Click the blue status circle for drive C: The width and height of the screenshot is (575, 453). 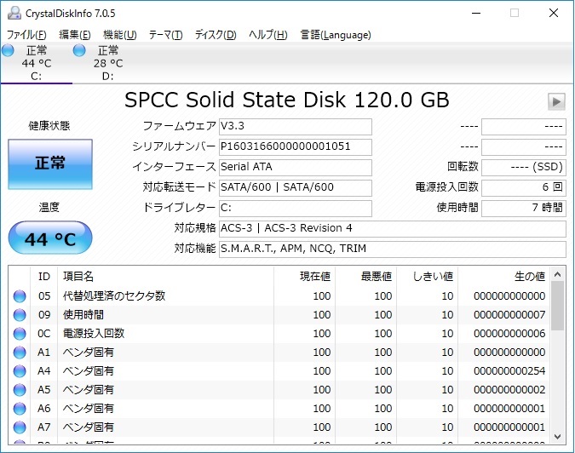8,50
